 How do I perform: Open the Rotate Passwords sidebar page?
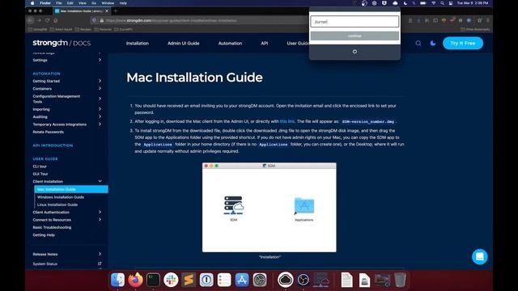coord(49,132)
